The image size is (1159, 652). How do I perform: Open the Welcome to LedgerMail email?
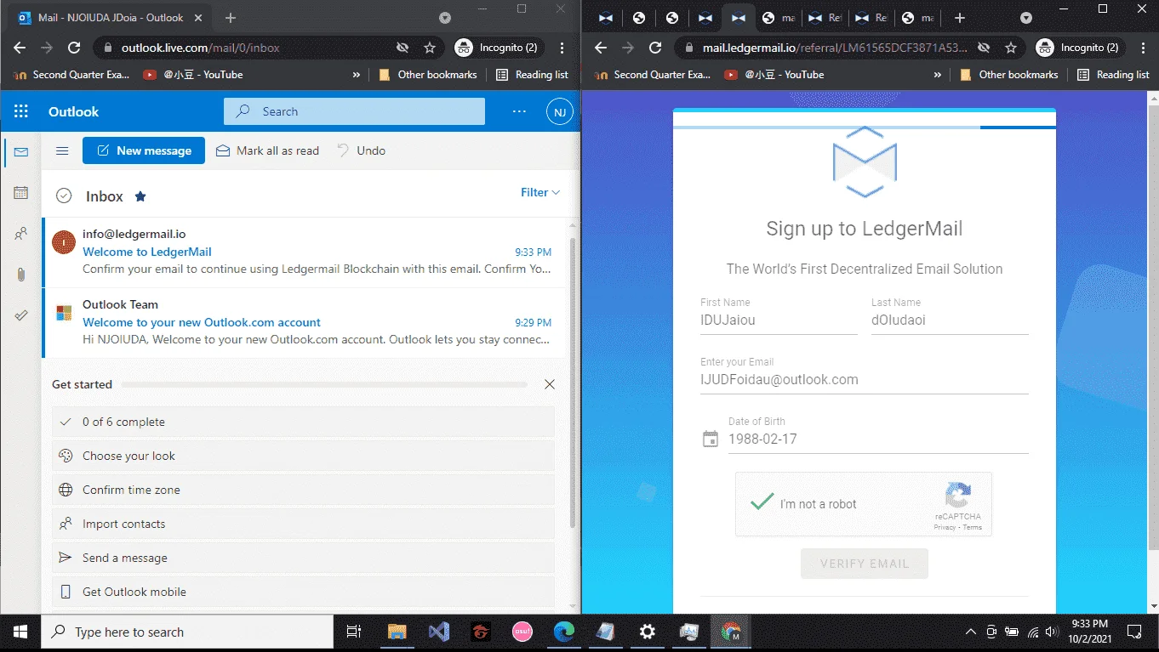coord(305,252)
